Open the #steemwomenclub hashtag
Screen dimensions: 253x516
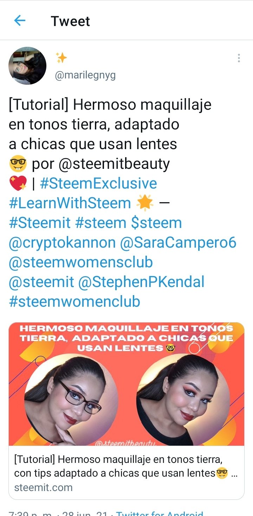74,302
